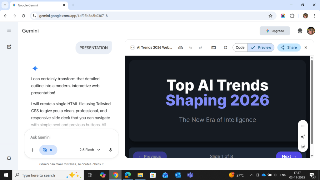Click the sparkle edit icon on the floating toolbar
The height and width of the screenshot is (180, 320).
tap(302, 137)
